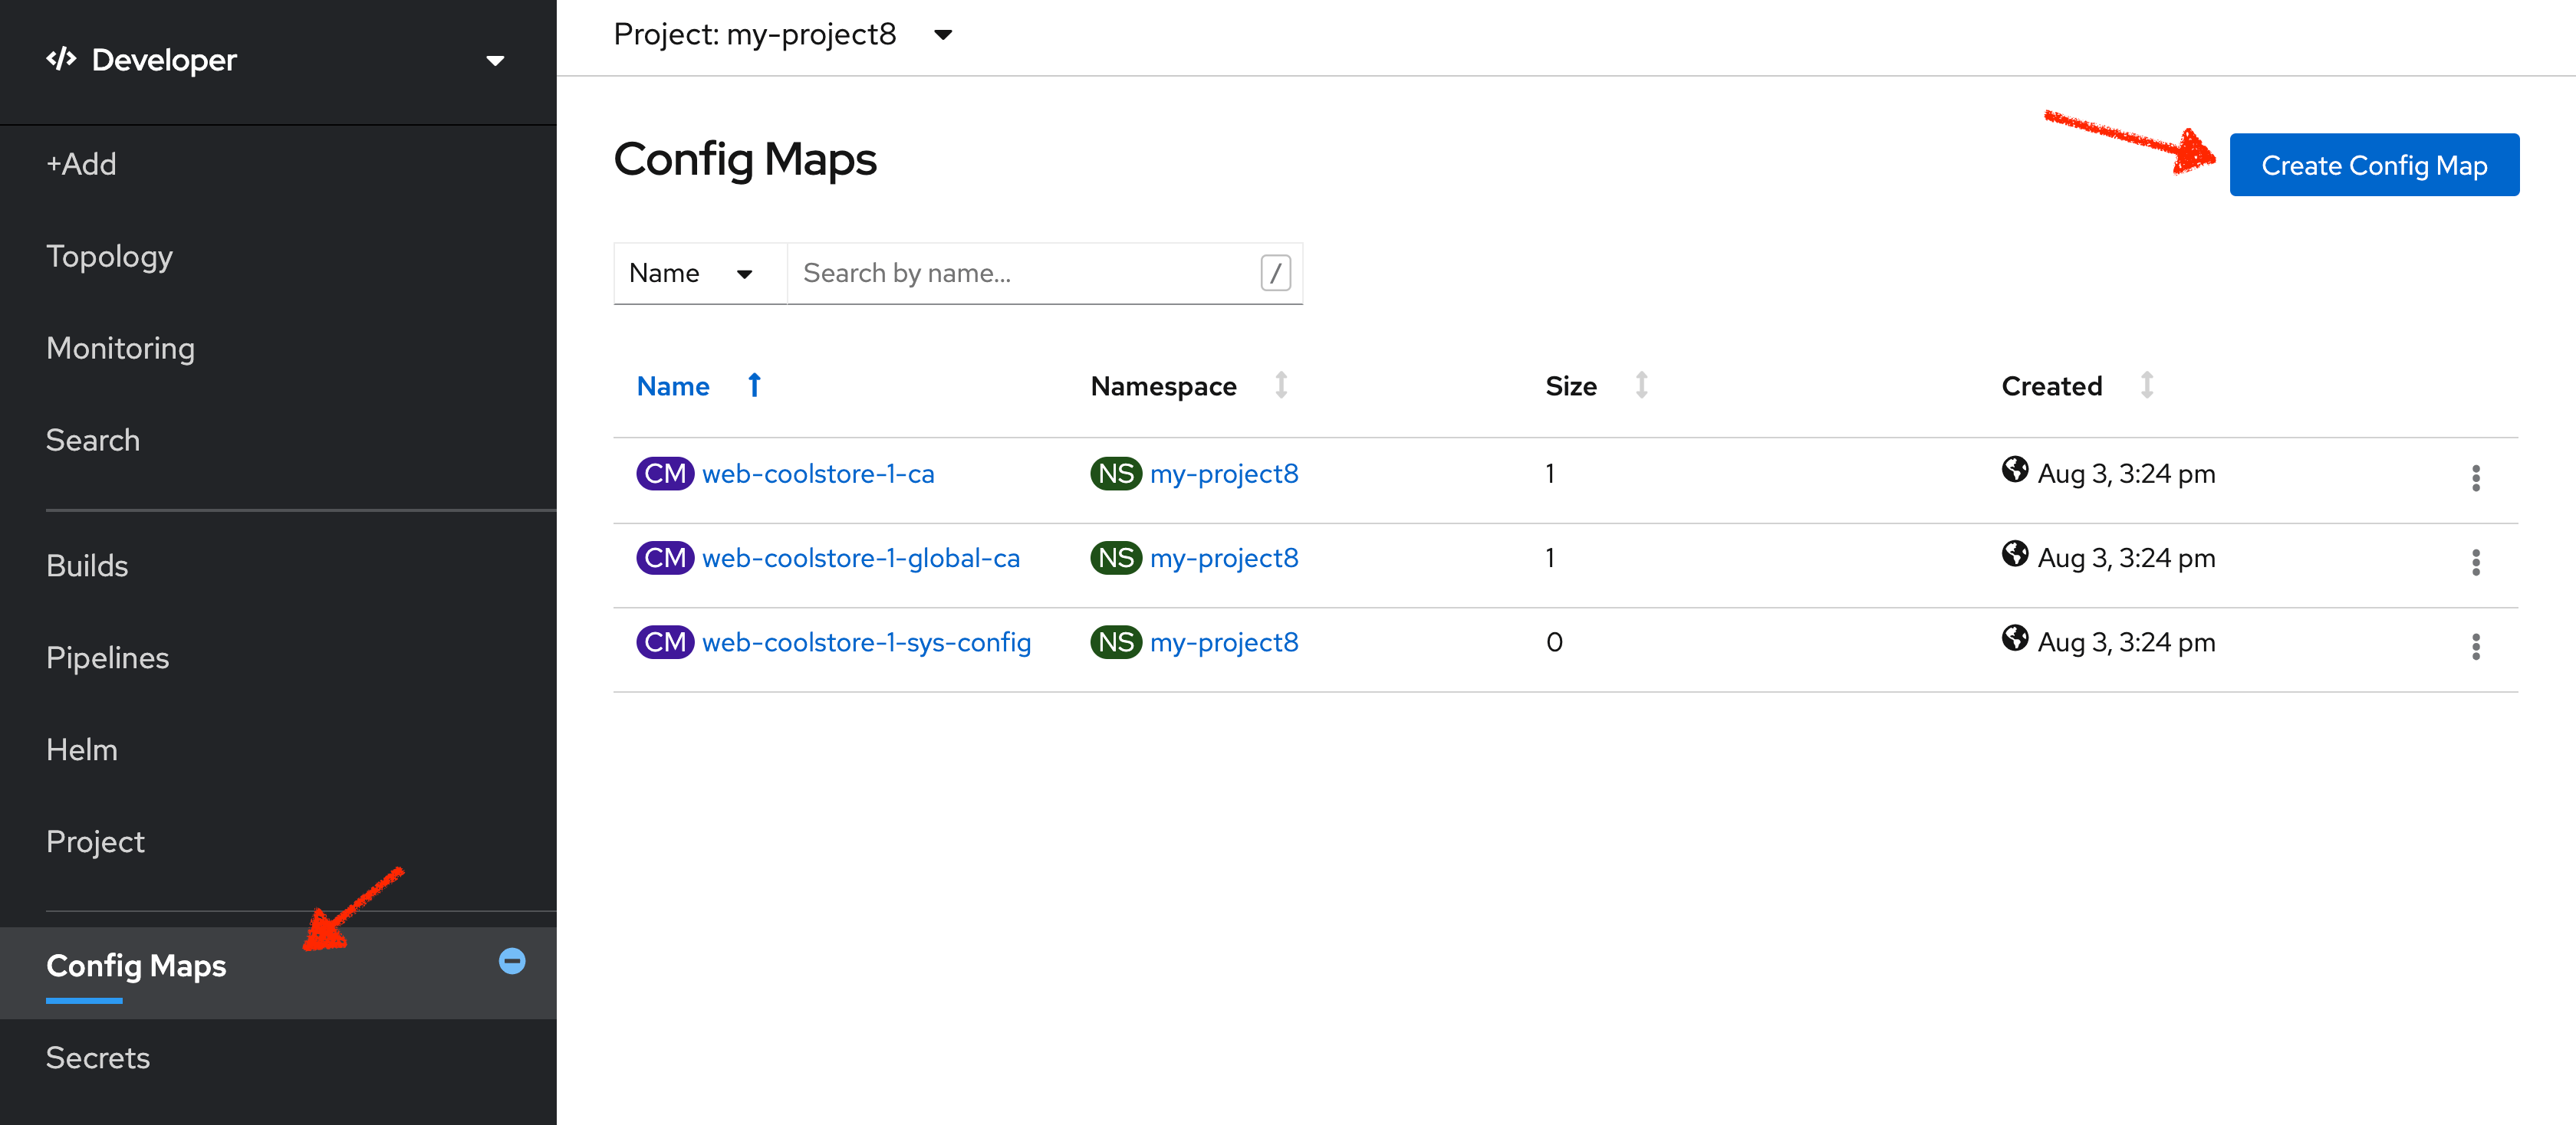Open the web-coolstore-1-ca config map link

click(x=818, y=473)
